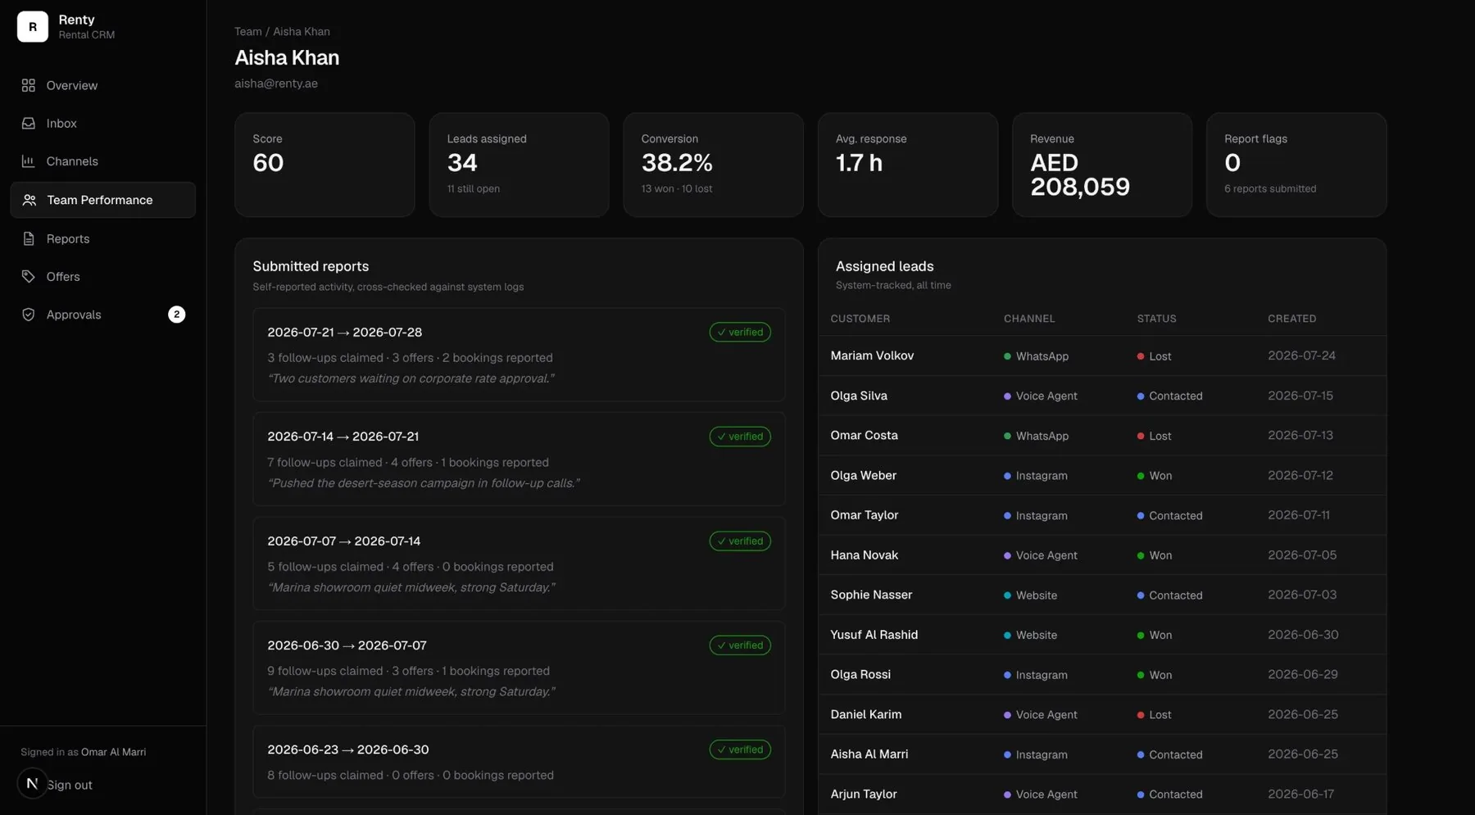Click the verified badge for 2026-07-21 report
This screenshot has width=1475, height=815.
click(740, 332)
